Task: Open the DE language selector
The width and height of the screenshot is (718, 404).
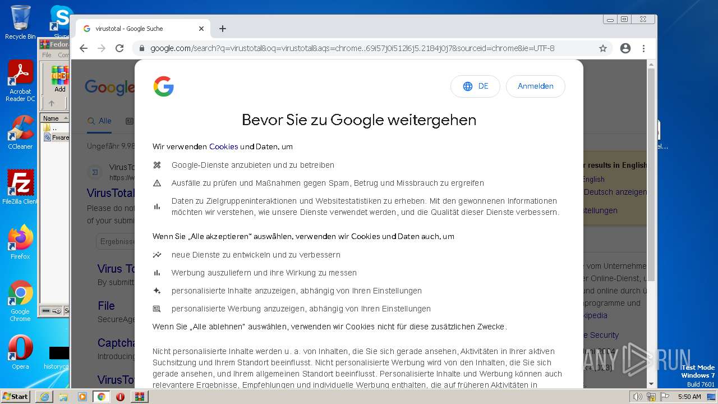Action: [475, 86]
